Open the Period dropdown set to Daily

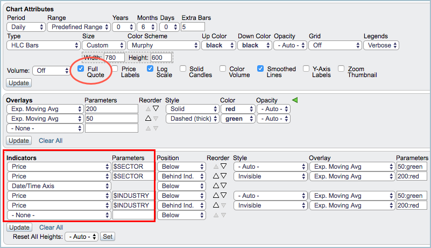26,26
